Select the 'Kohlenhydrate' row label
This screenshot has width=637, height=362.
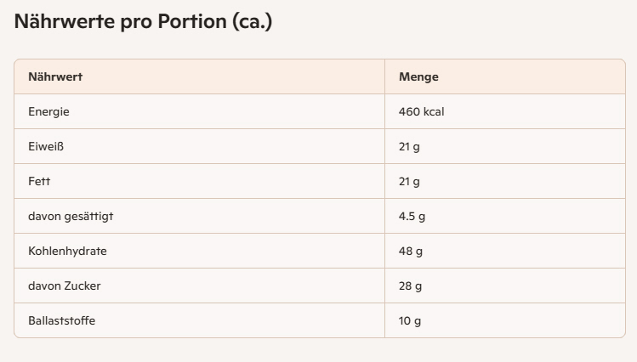(x=67, y=252)
